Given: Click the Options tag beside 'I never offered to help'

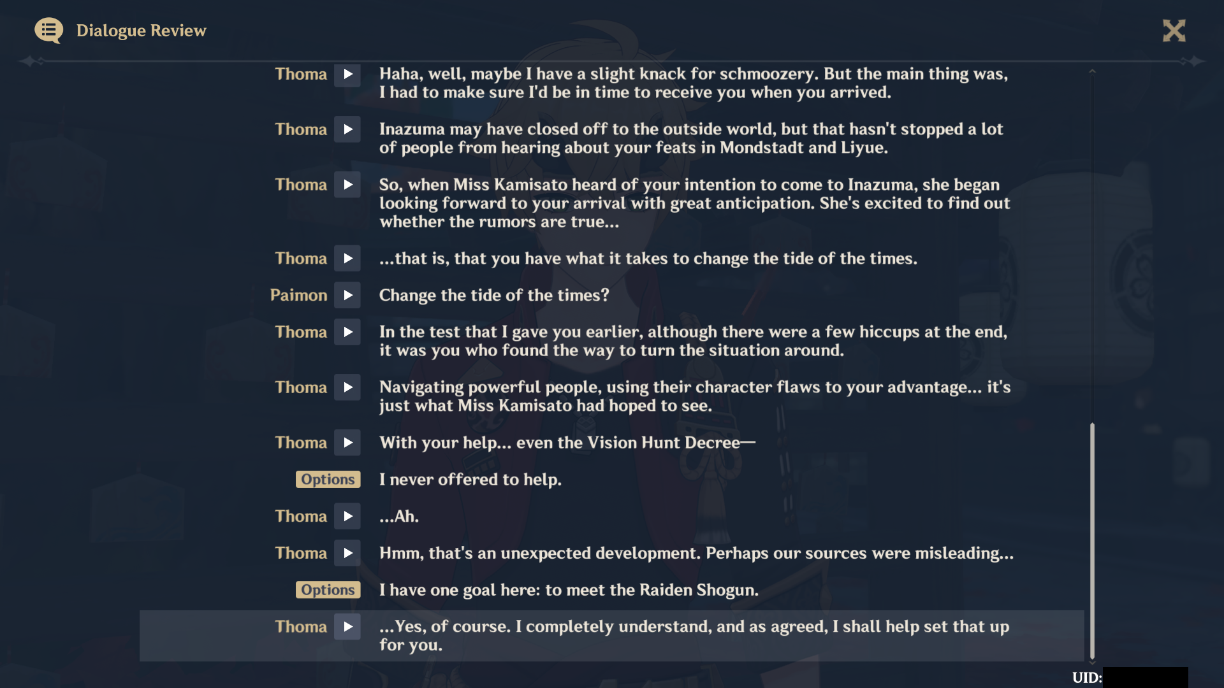Looking at the screenshot, I should [328, 480].
